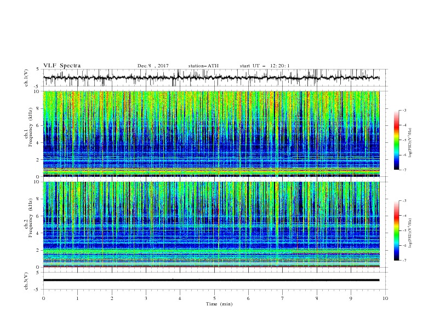The height and width of the screenshot is (335, 434).
Task: Click the "-7" tick on ch.1 color bar
Action: click(404, 170)
